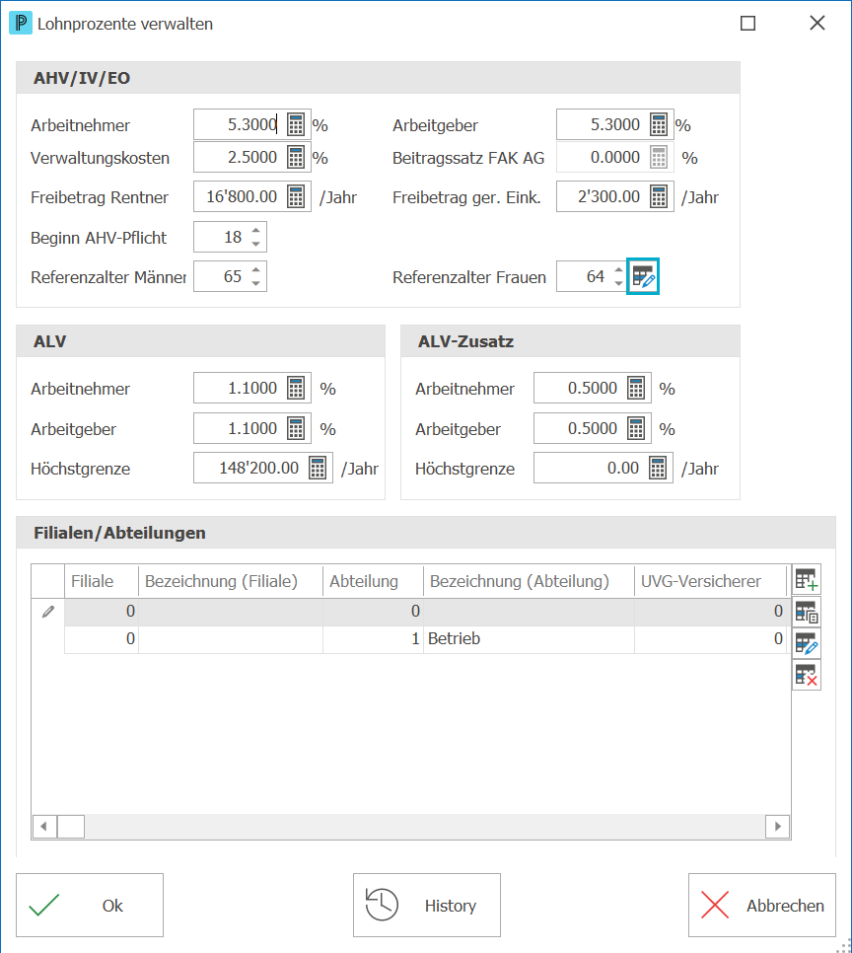The image size is (852, 953).
Task: Decrease Referenzalter Männer value
Action: (255, 283)
